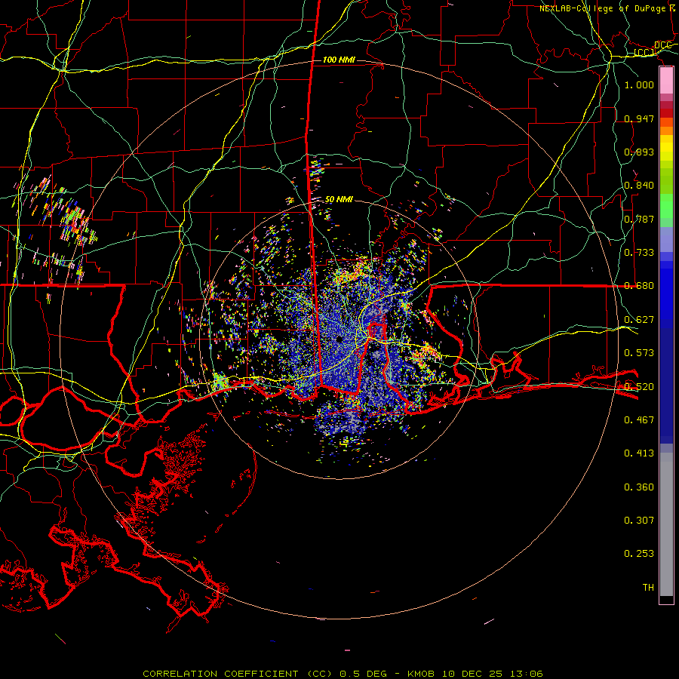Image resolution: width=679 pixels, height=679 pixels.
Task: Click the 0.787 scale value
Action: [639, 219]
